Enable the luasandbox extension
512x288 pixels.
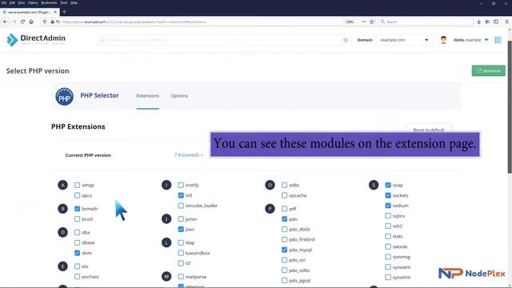(x=181, y=253)
